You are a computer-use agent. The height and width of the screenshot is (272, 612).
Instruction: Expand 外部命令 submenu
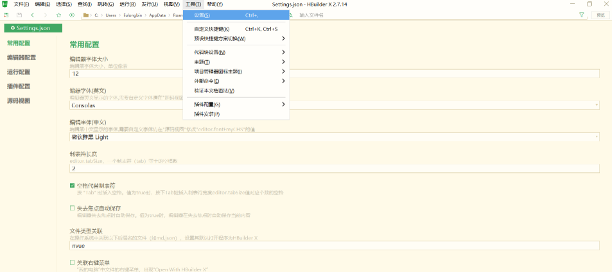coord(236,81)
